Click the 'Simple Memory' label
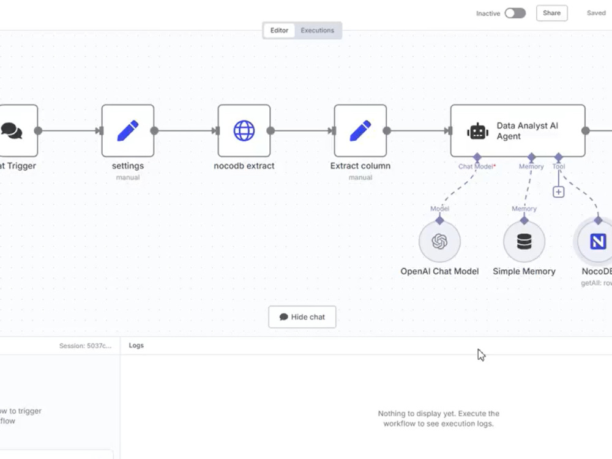The height and width of the screenshot is (459, 612). click(x=524, y=271)
